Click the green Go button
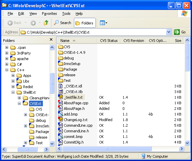192x161 pixels. (x=180, y=32)
